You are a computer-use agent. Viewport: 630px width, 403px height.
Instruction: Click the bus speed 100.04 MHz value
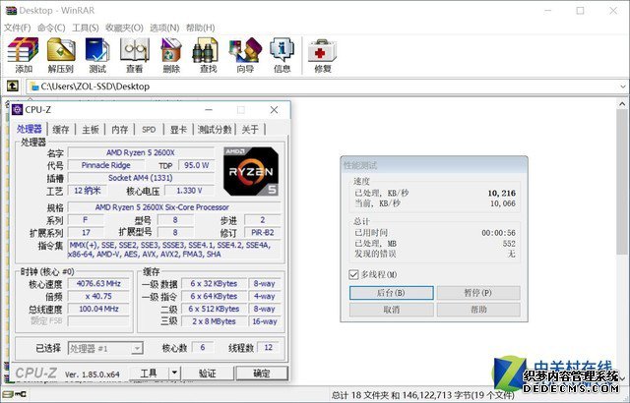point(98,309)
